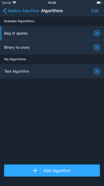
Task: Click the 15:00 clock in status bar
Action: [x=52, y=3]
